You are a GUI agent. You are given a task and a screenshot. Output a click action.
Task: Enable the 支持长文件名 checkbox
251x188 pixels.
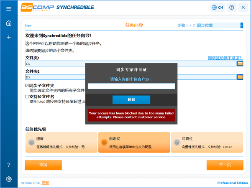tap(27, 97)
